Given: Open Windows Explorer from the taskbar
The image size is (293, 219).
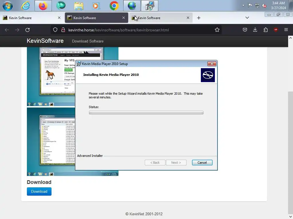Looking at the screenshot, I should click(79, 6).
